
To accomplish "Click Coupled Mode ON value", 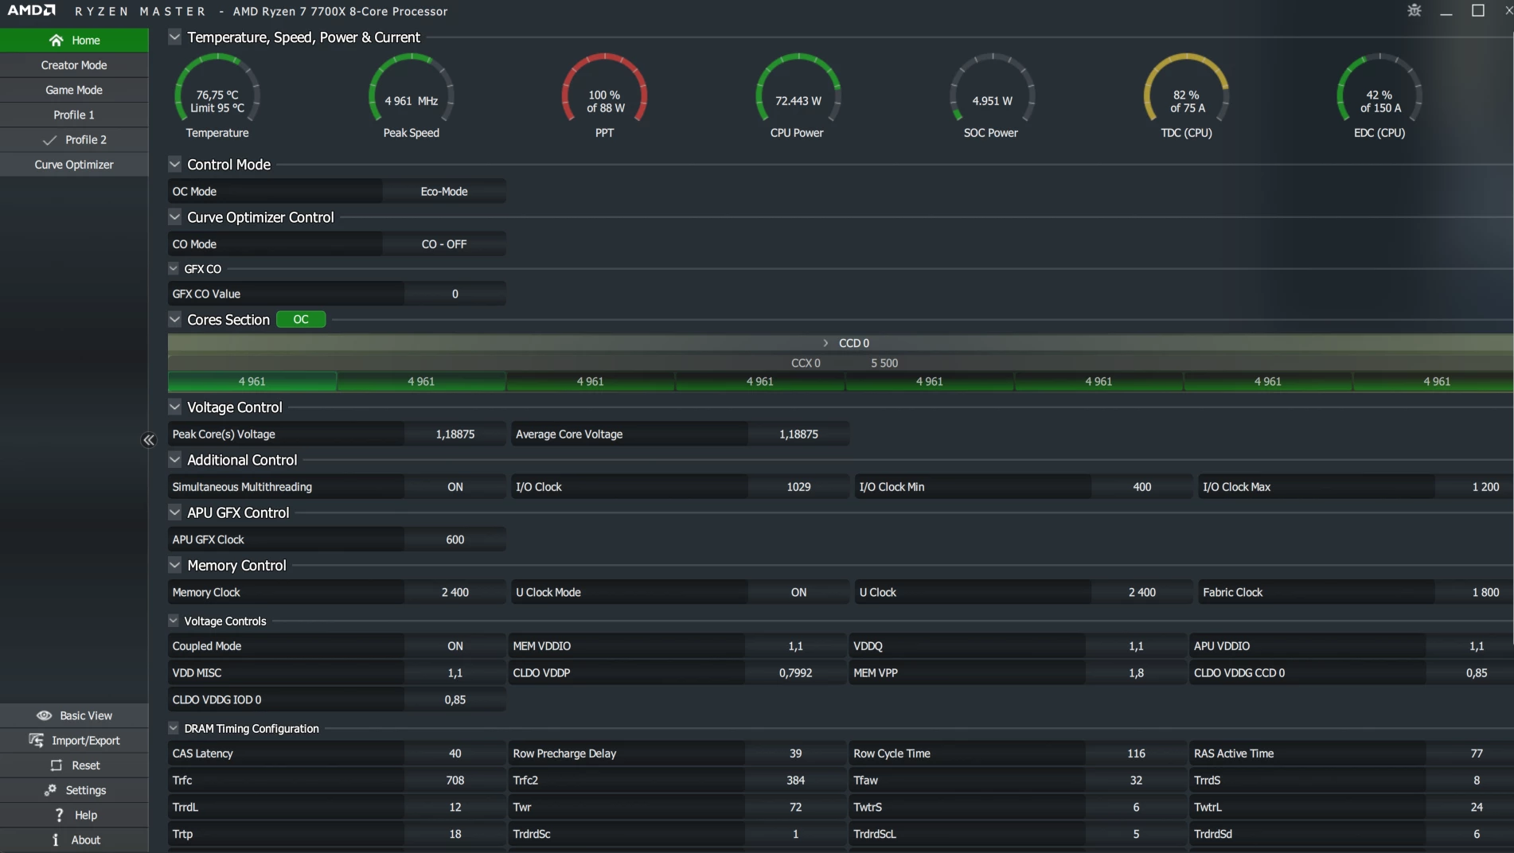I will click(x=455, y=646).
